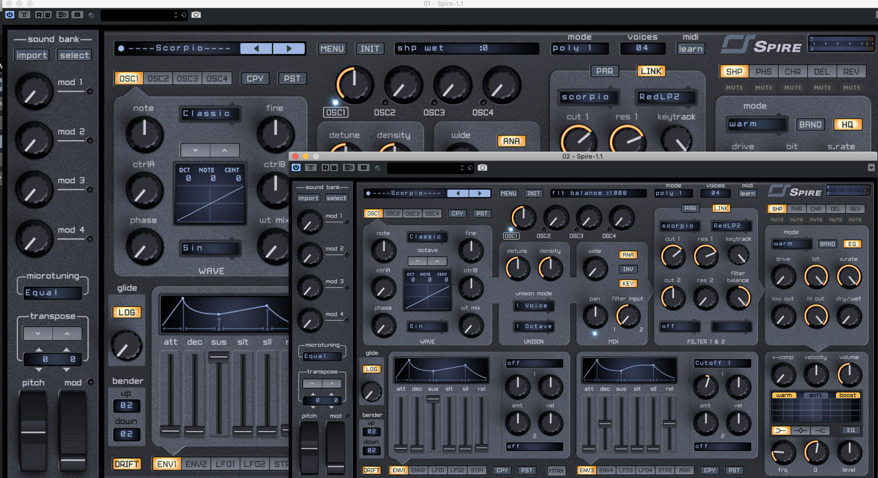Toggle the LINK filter button in 01 window
878x478 pixels.
pyautogui.click(x=651, y=71)
